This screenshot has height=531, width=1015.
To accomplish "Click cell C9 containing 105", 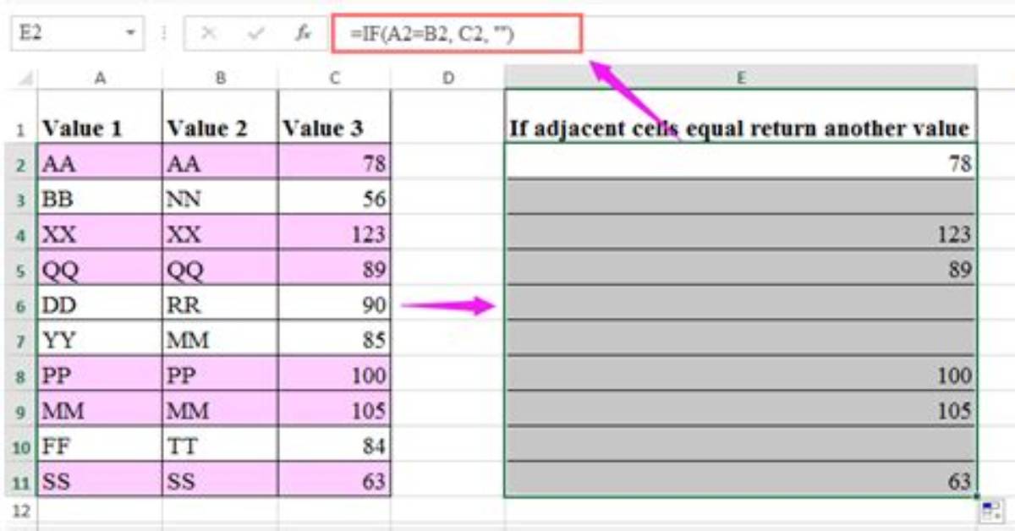I will click(x=334, y=410).
